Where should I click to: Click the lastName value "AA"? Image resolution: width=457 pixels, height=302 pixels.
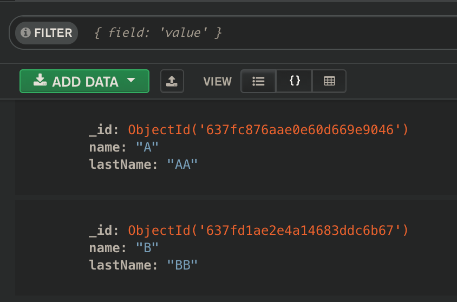(x=182, y=165)
